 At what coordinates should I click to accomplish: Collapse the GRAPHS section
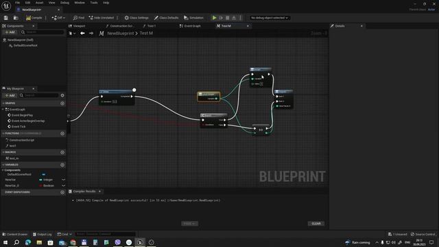(3, 104)
